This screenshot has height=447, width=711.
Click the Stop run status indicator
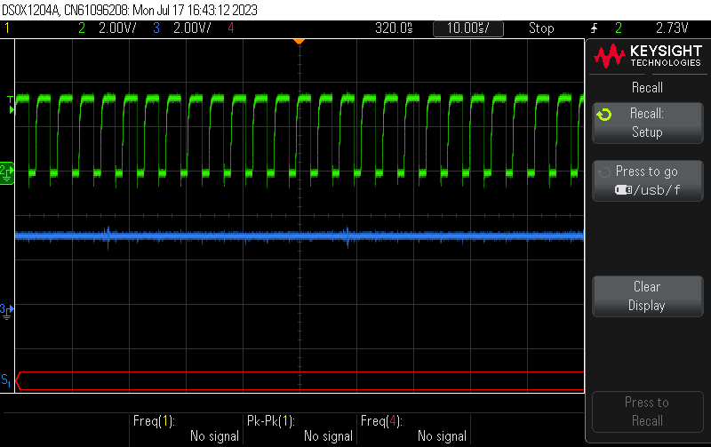tap(541, 28)
